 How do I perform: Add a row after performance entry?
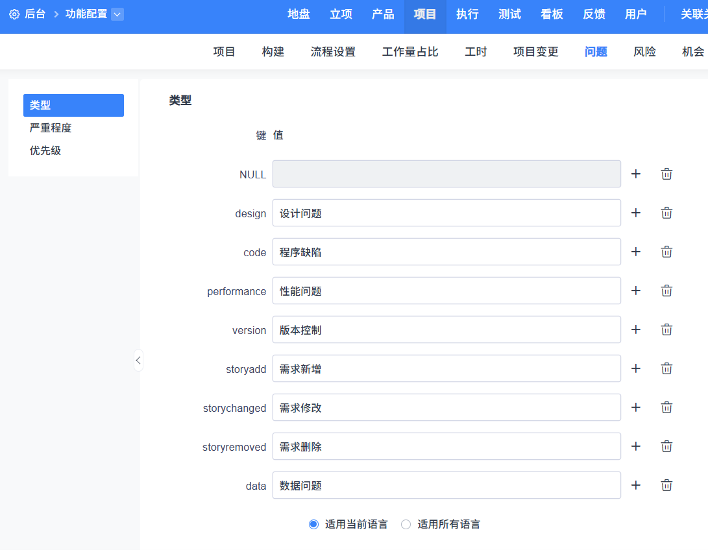coord(636,291)
